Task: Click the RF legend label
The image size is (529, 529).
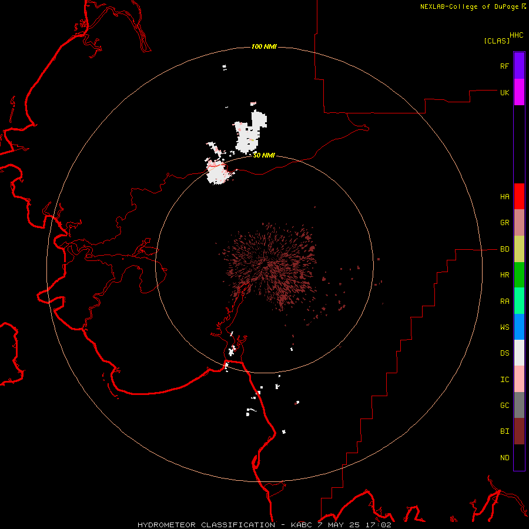Action: (x=504, y=66)
